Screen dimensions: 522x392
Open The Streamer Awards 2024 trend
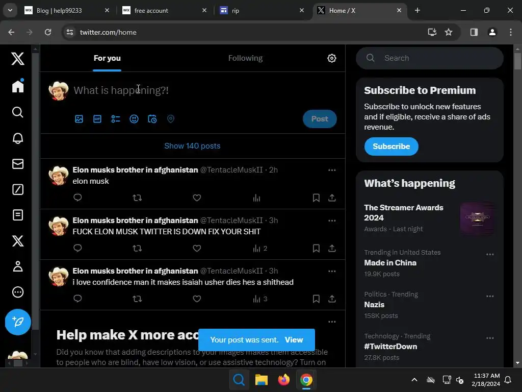coord(404,213)
